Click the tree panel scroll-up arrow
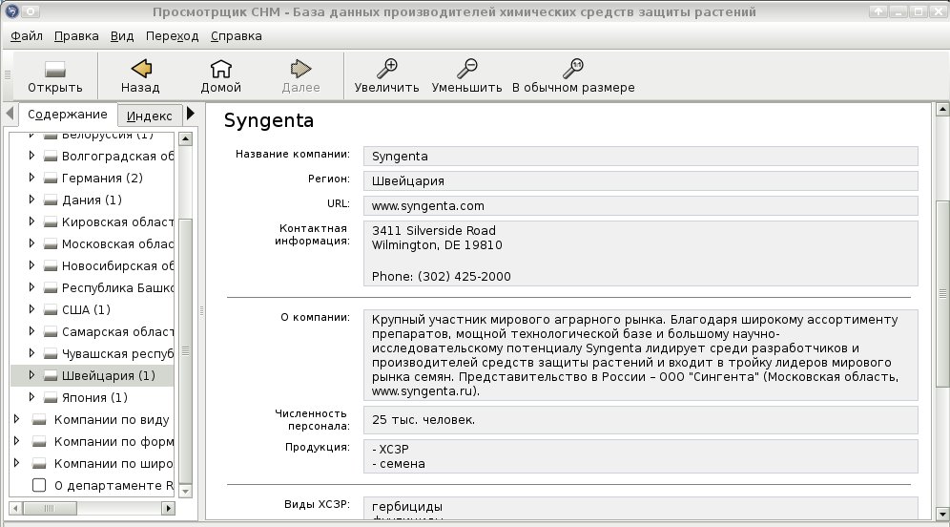The width and height of the screenshot is (950, 527). click(x=185, y=138)
